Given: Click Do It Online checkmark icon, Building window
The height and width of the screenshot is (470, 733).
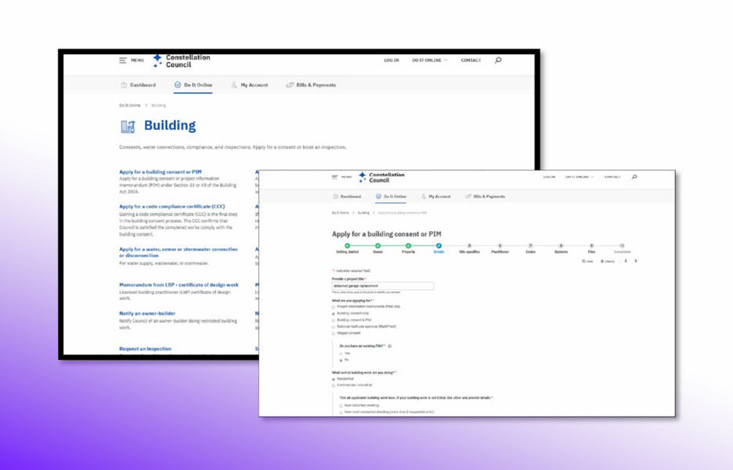Looking at the screenshot, I should tap(178, 85).
